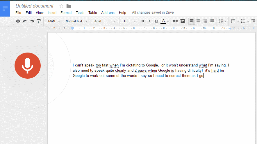
Task: Toggle Underline formatting
Action: coord(156,21)
